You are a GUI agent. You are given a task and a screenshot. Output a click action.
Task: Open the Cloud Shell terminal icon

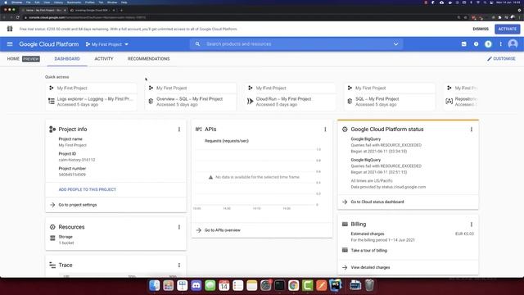click(464, 43)
